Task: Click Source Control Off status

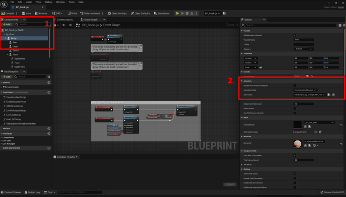Action: tap(332, 192)
